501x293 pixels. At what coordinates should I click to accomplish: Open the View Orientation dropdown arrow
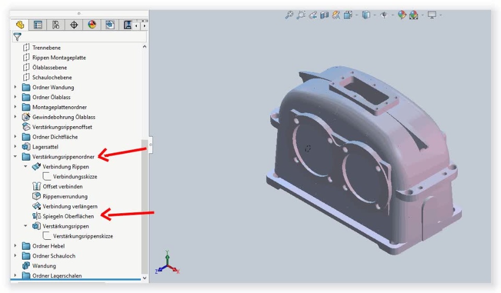click(x=356, y=15)
